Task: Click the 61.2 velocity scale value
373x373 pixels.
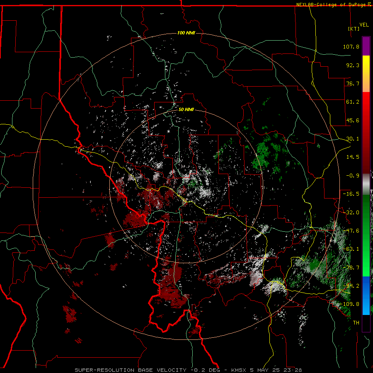Action: (353, 102)
